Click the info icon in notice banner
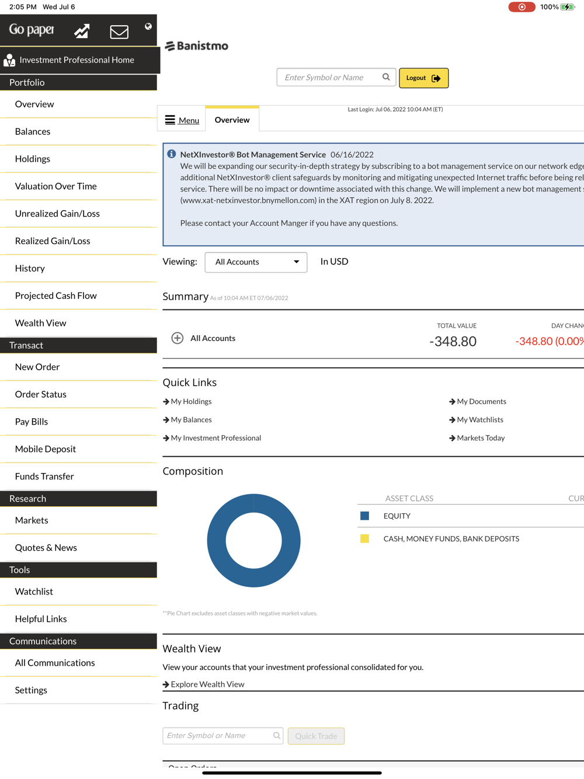The image size is (584, 779). tap(172, 154)
